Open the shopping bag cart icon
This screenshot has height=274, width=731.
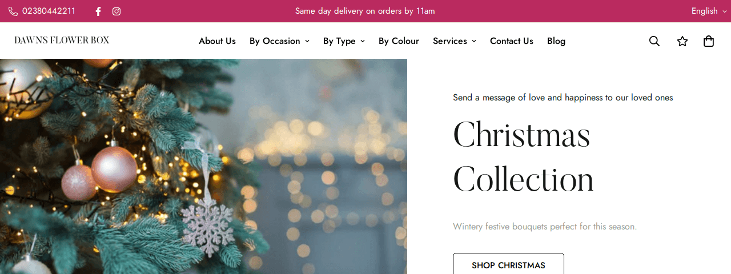tap(709, 41)
